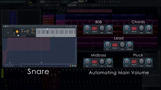Click the Pluck Dry knob
The width and height of the screenshot is (161, 90).
[127, 62]
